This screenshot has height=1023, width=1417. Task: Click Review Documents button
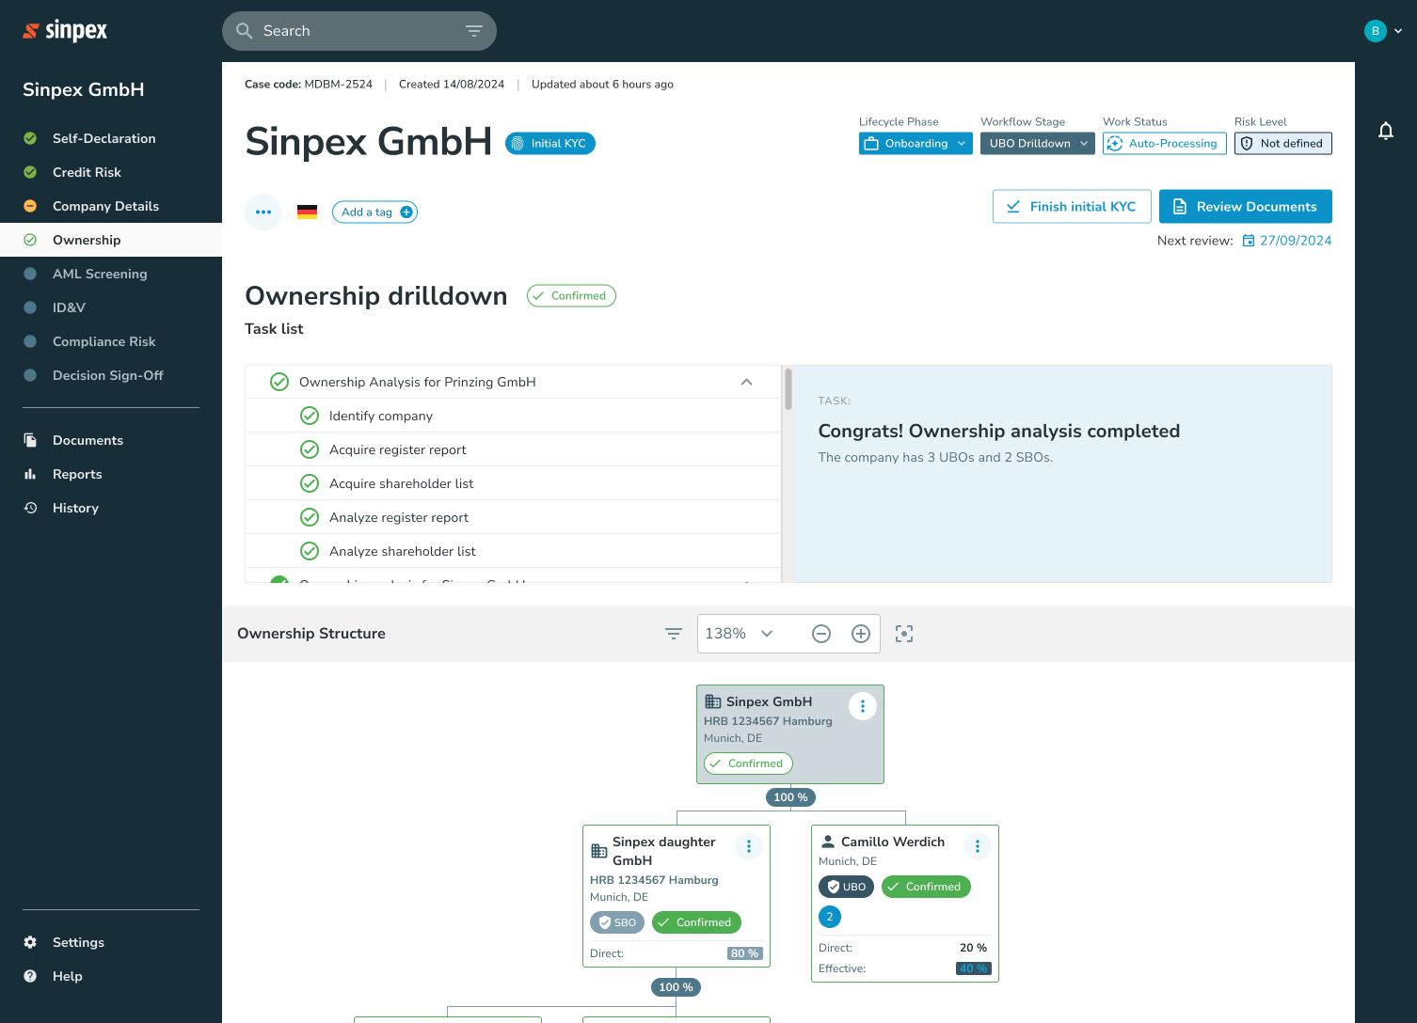pyautogui.click(x=1246, y=207)
